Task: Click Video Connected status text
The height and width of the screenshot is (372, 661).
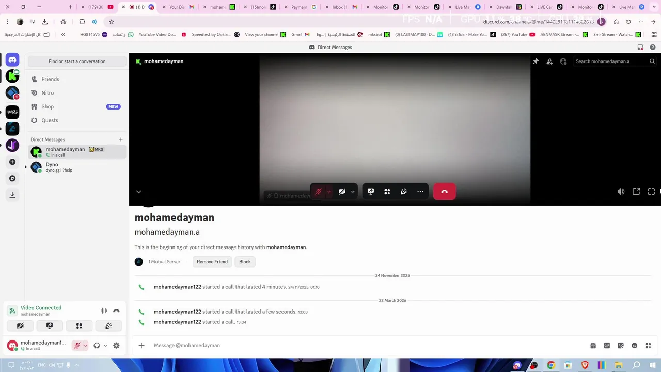Action: pyautogui.click(x=41, y=308)
